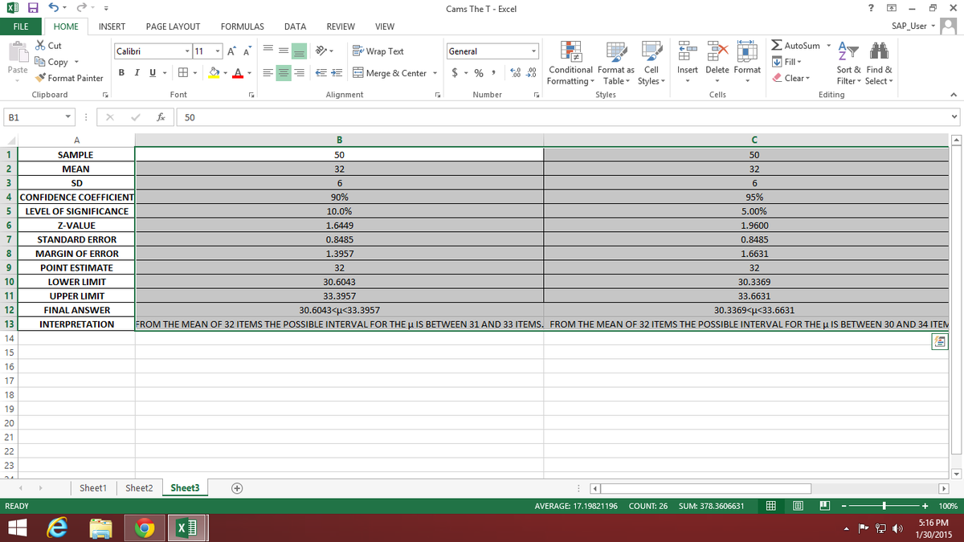This screenshot has width=964, height=542.
Task: Open Conditional Formatting options
Action: pos(572,63)
